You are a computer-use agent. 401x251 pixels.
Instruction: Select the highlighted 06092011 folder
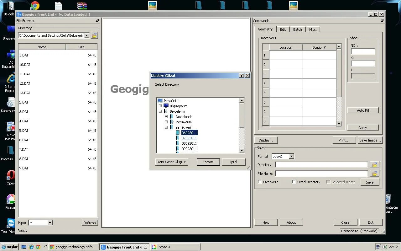tap(189, 133)
